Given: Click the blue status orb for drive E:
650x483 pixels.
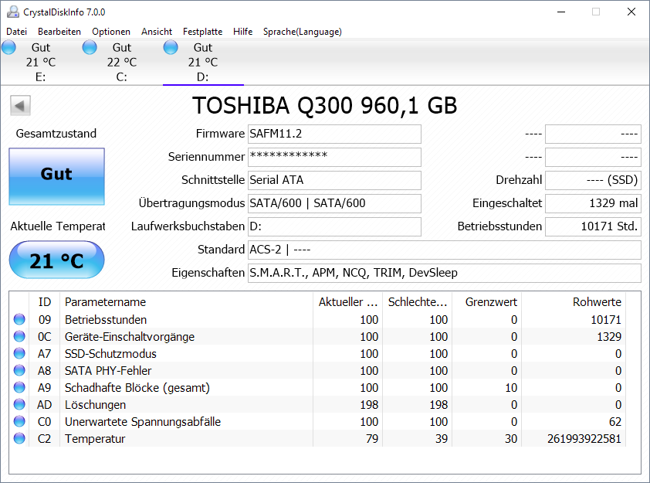Looking at the screenshot, I should pos(8,47).
